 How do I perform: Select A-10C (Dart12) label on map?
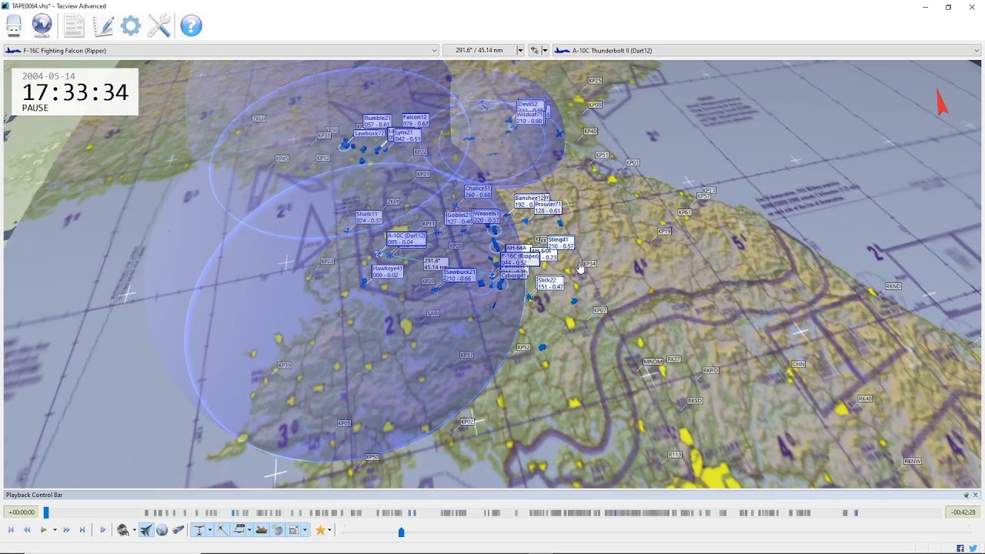[406, 239]
